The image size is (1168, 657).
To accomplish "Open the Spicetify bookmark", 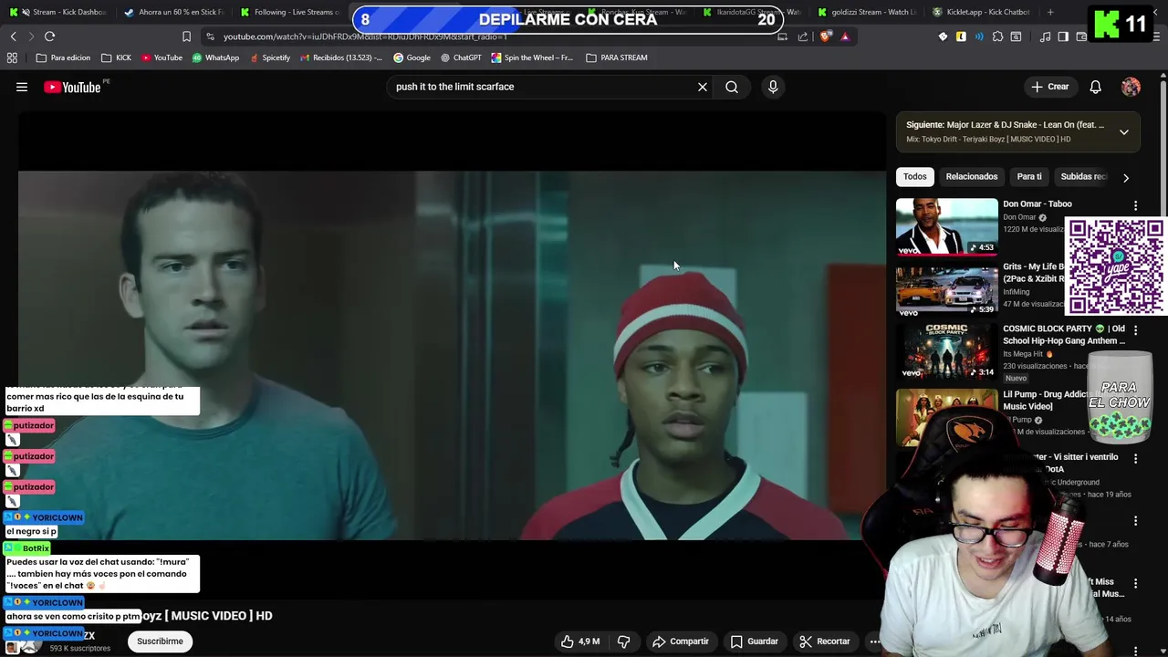I will point(270,57).
